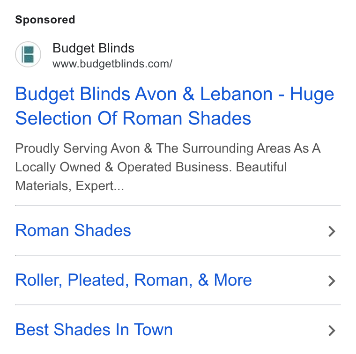This screenshot has height=354, width=356.
Task: Click the Sponsored label
Action: 45,20
